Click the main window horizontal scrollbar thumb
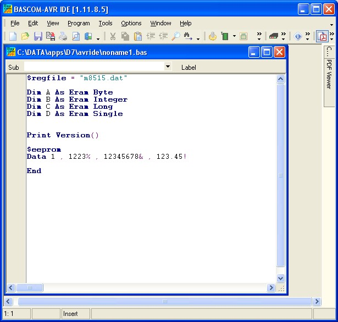This screenshot has width=338, height=322. [165, 301]
